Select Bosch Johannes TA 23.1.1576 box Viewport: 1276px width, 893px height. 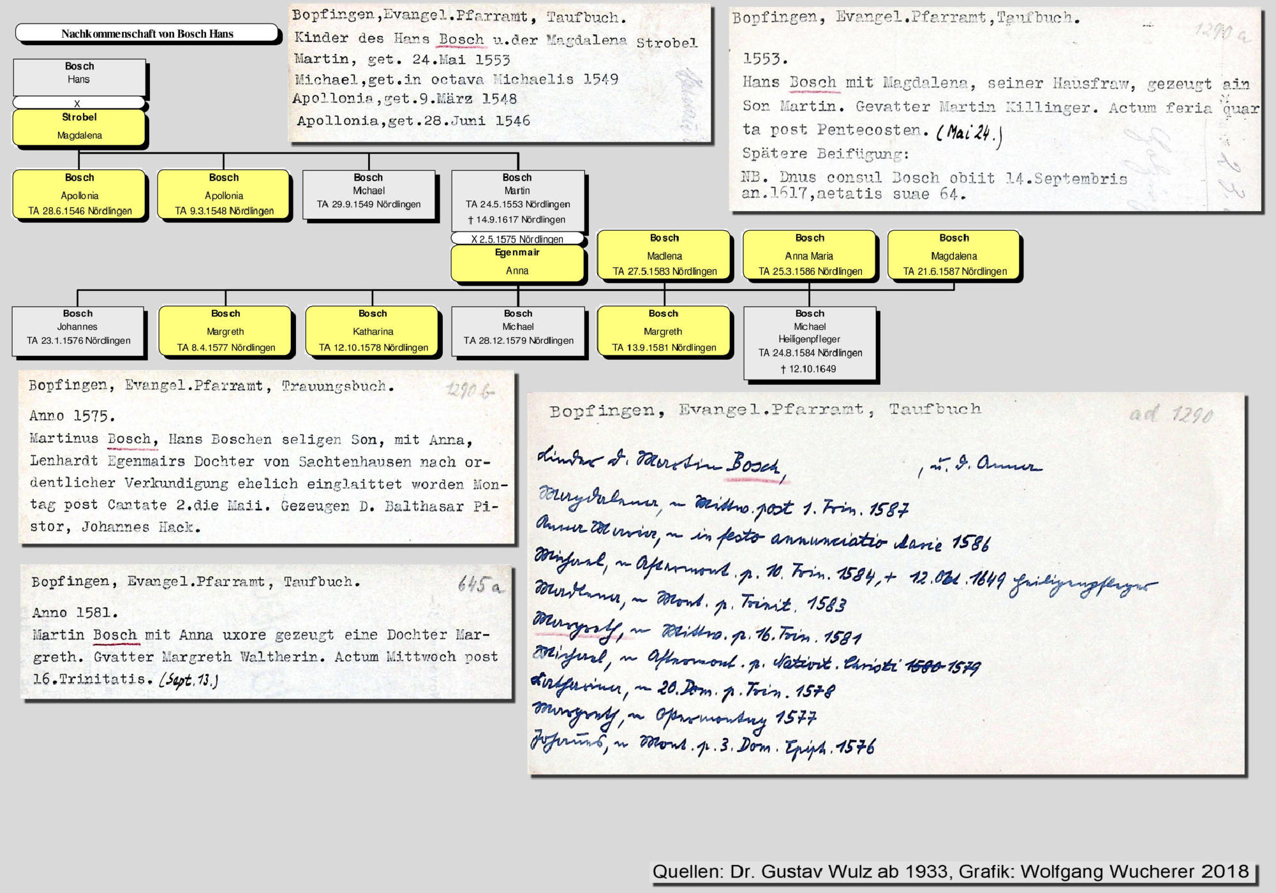tap(78, 330)
